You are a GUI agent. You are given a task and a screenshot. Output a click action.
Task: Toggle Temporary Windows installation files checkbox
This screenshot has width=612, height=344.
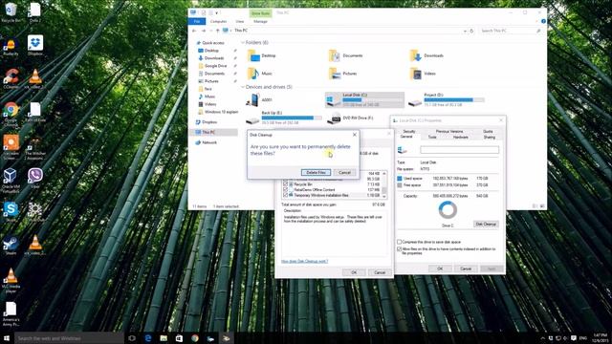click(285, 195)
